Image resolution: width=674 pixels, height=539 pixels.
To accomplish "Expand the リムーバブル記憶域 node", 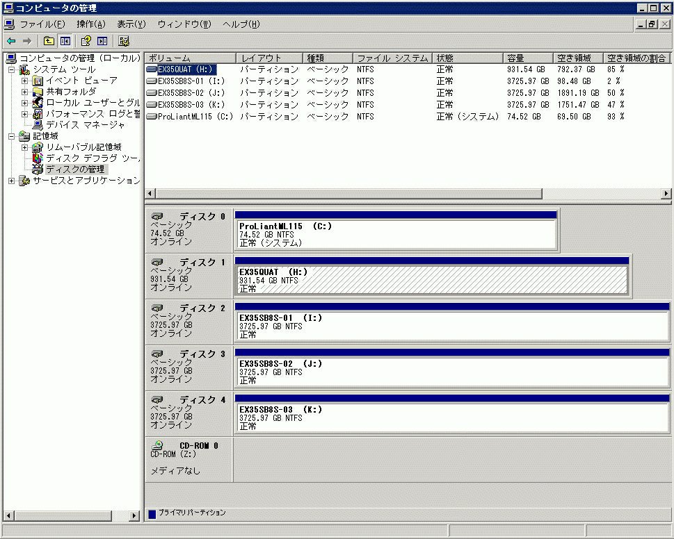I will tap(24, 148).
